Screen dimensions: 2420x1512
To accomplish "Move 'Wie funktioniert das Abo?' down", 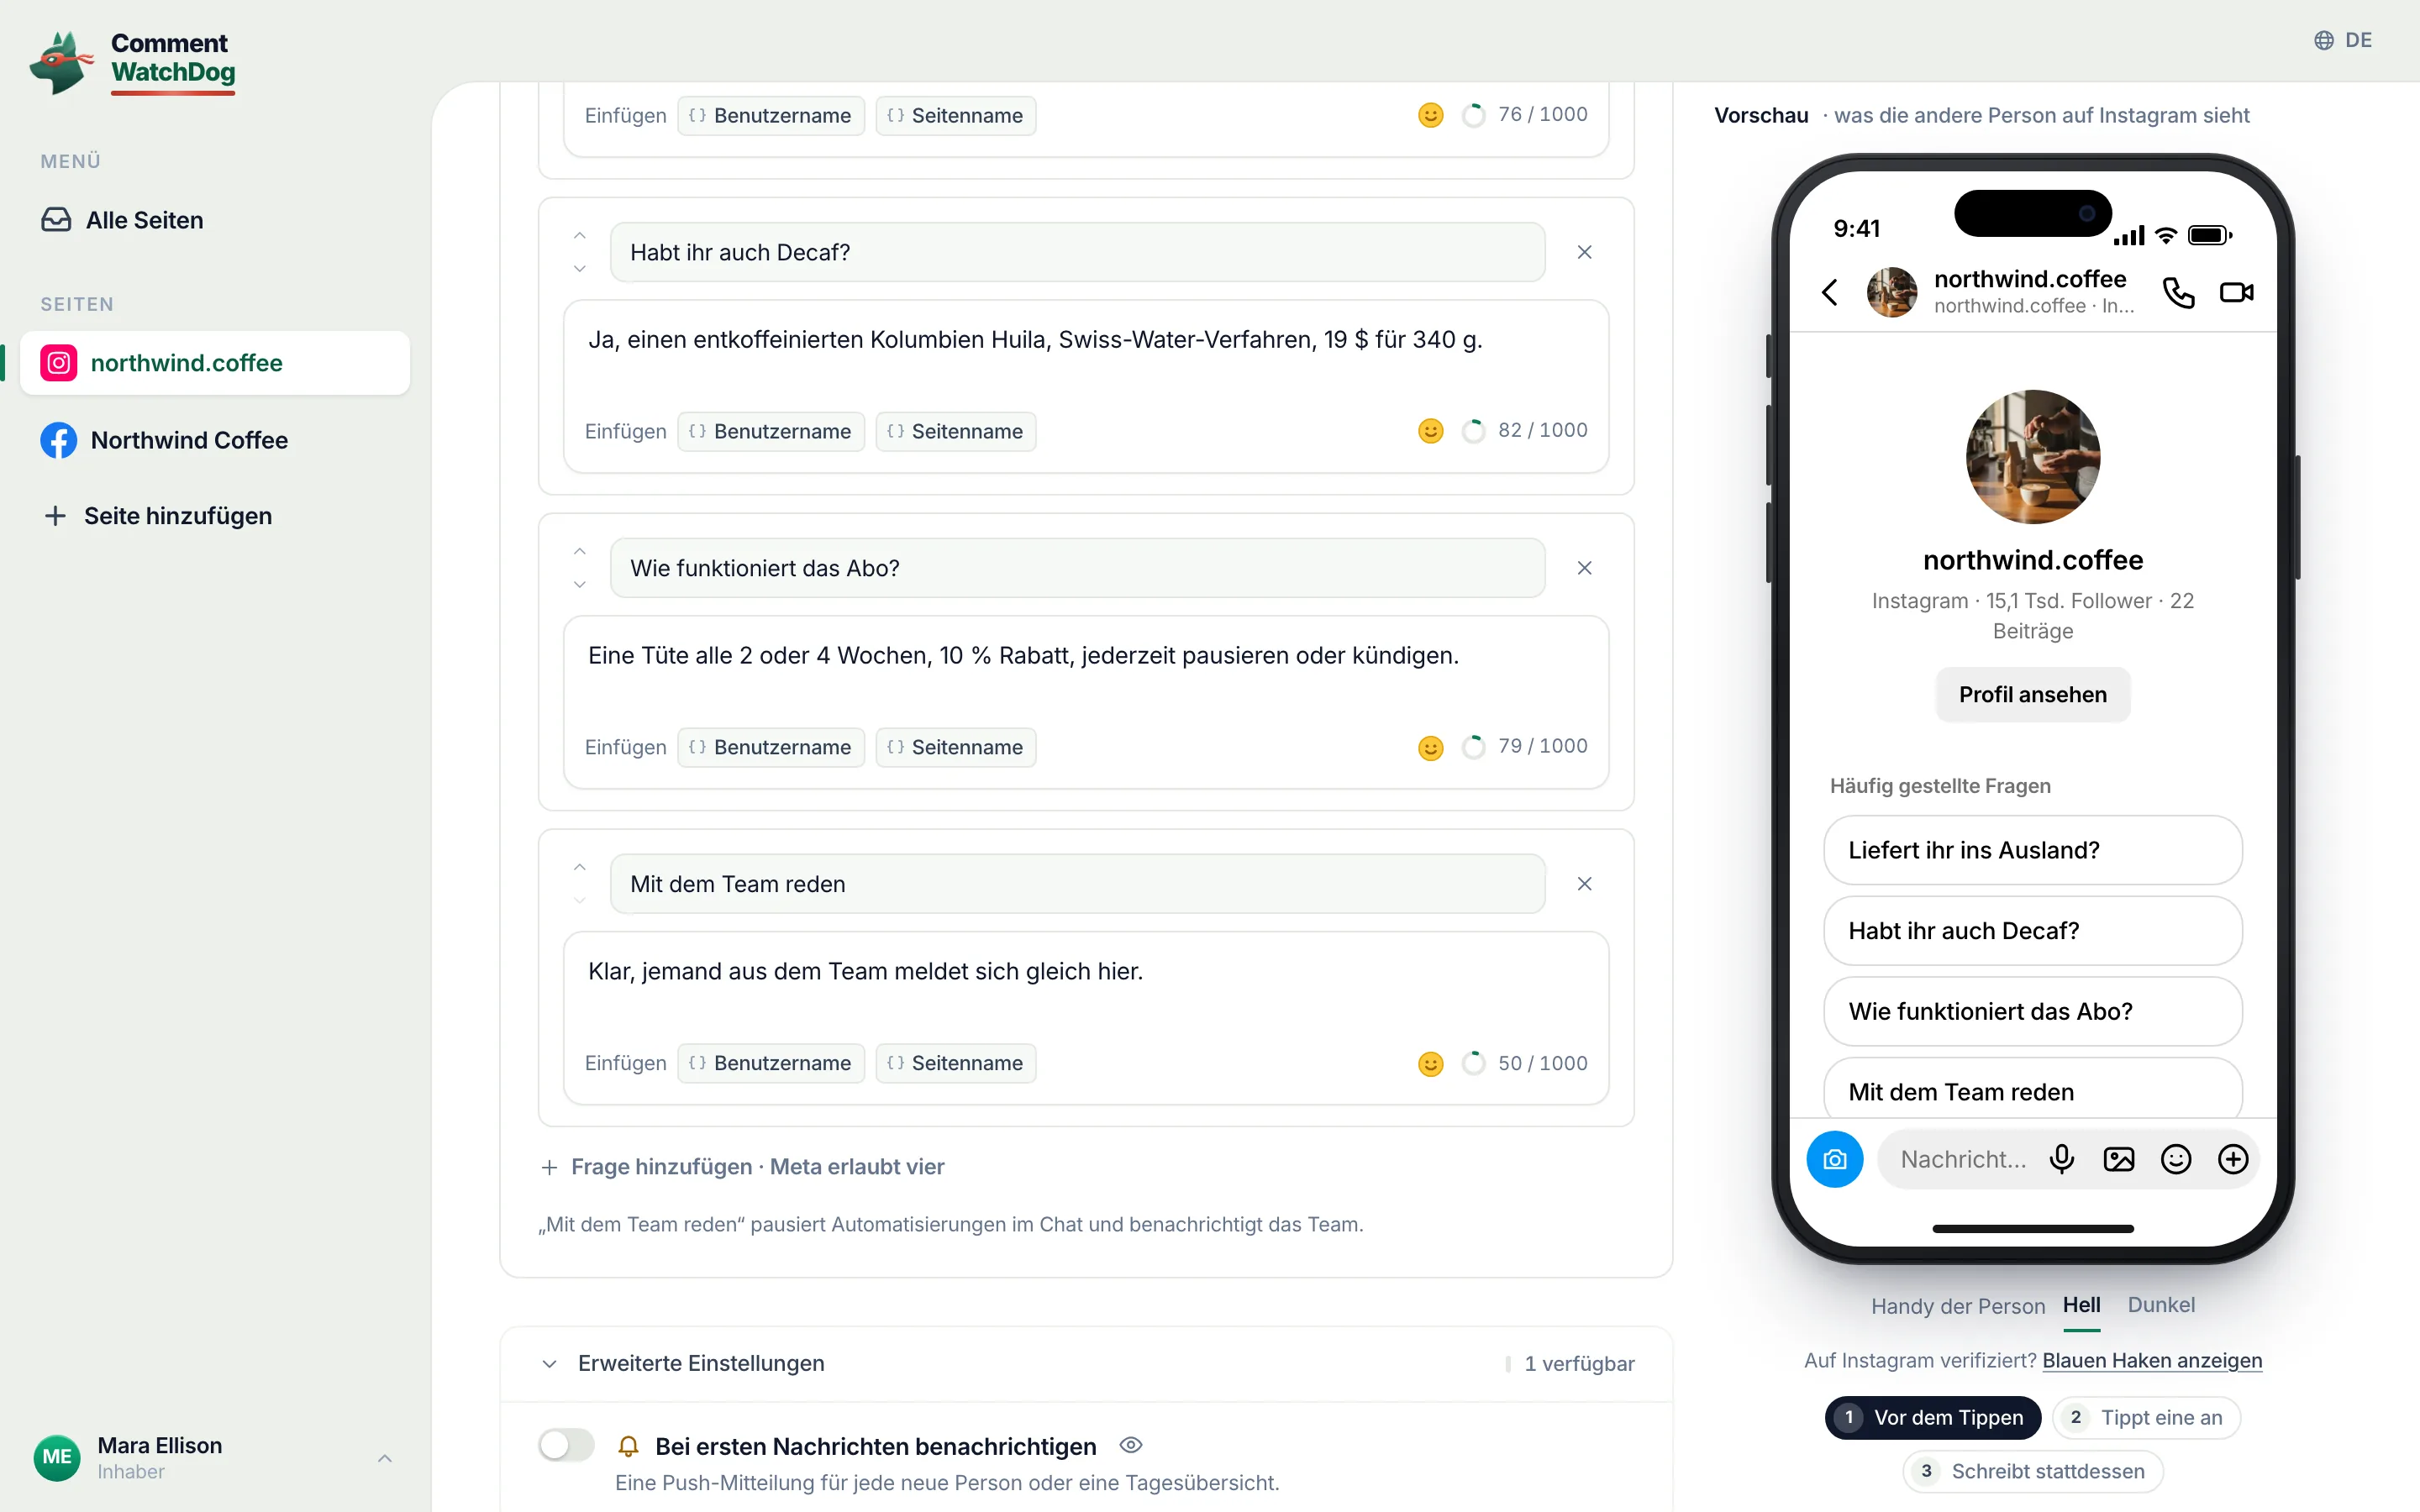I will (x=580, y=584).
